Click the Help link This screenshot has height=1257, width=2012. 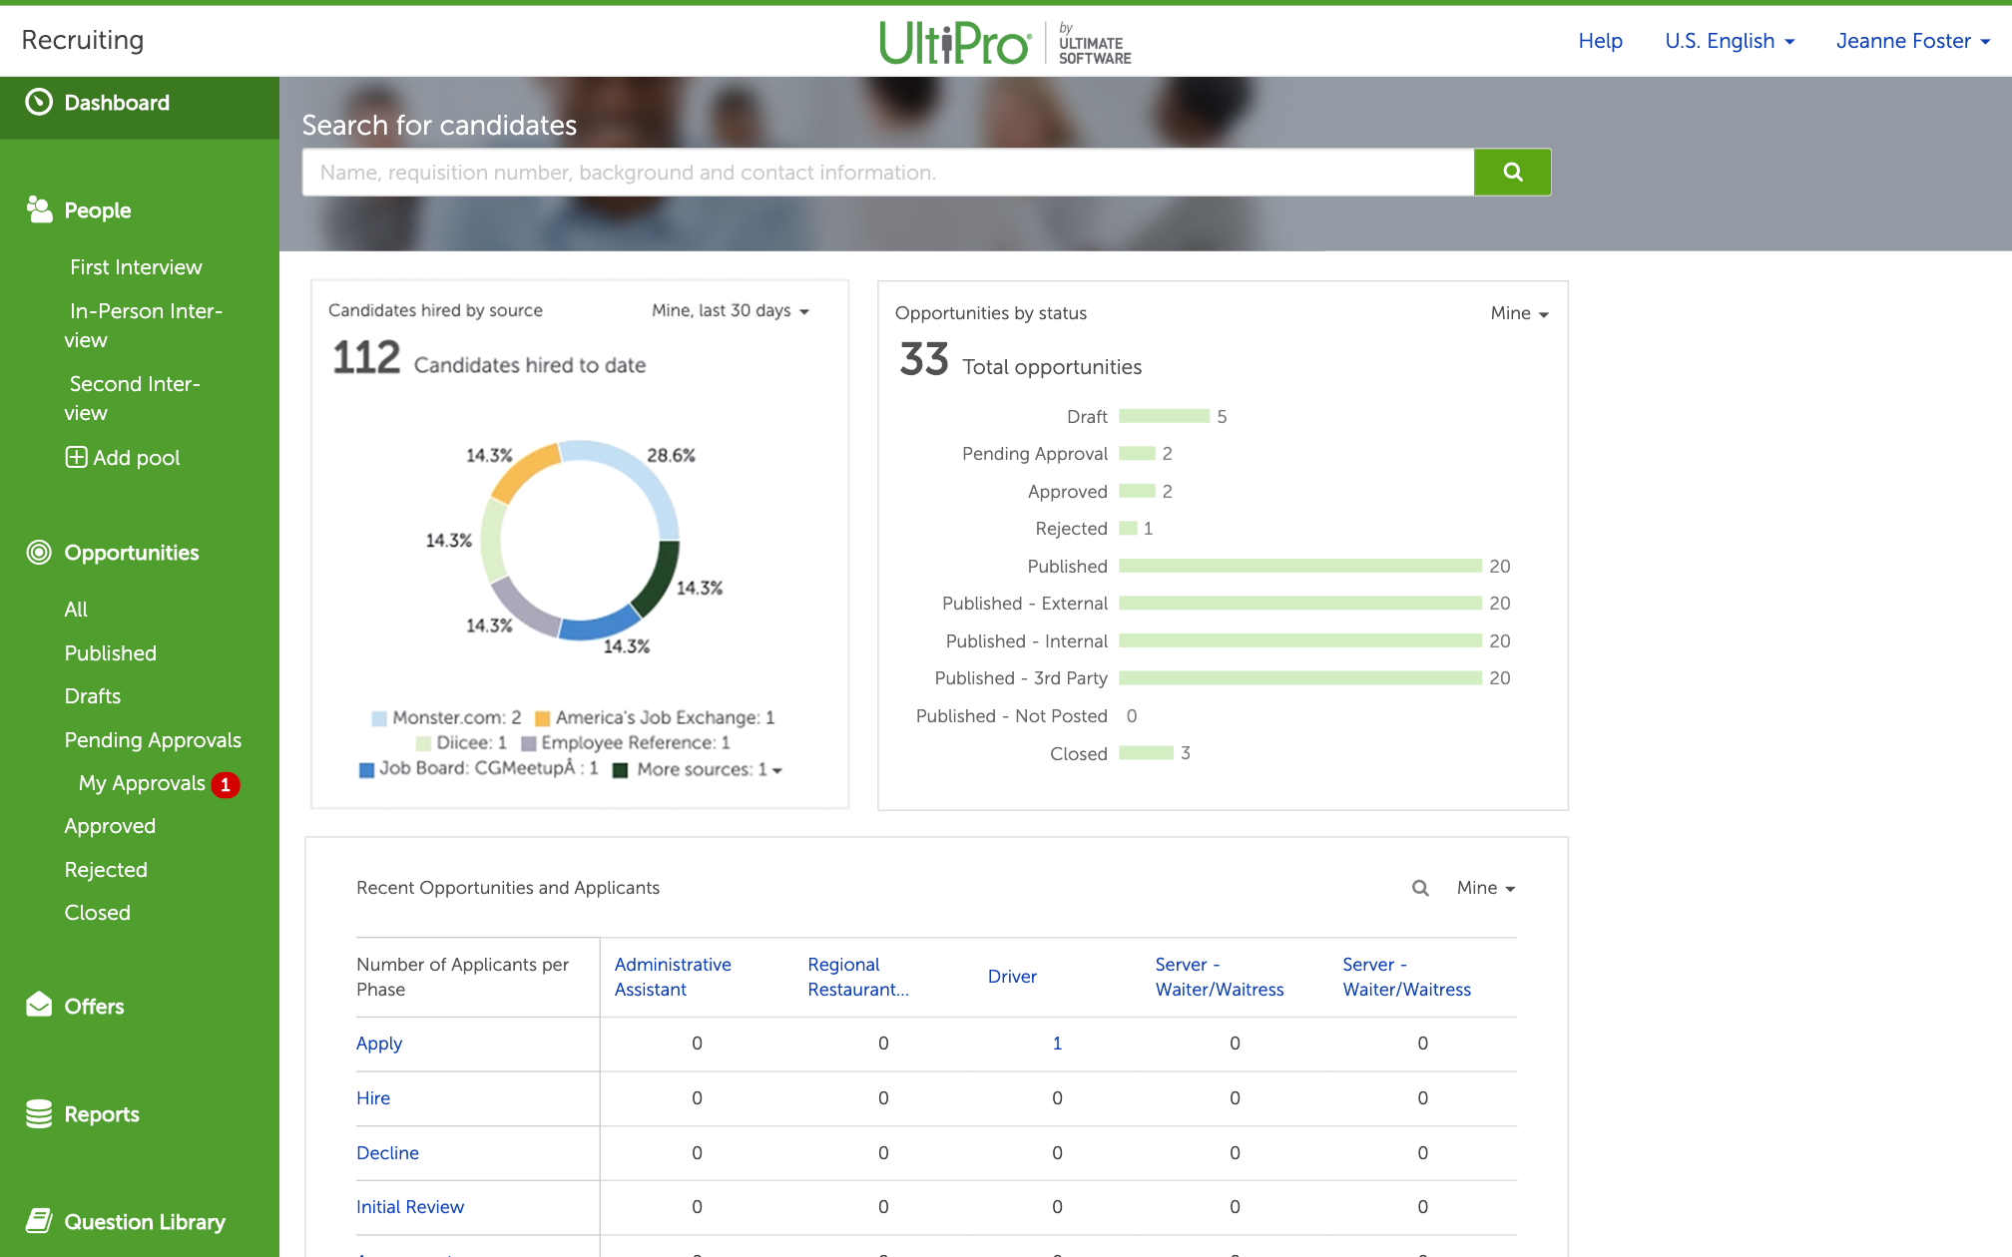pyautogui.click(x=1600, y=41)
